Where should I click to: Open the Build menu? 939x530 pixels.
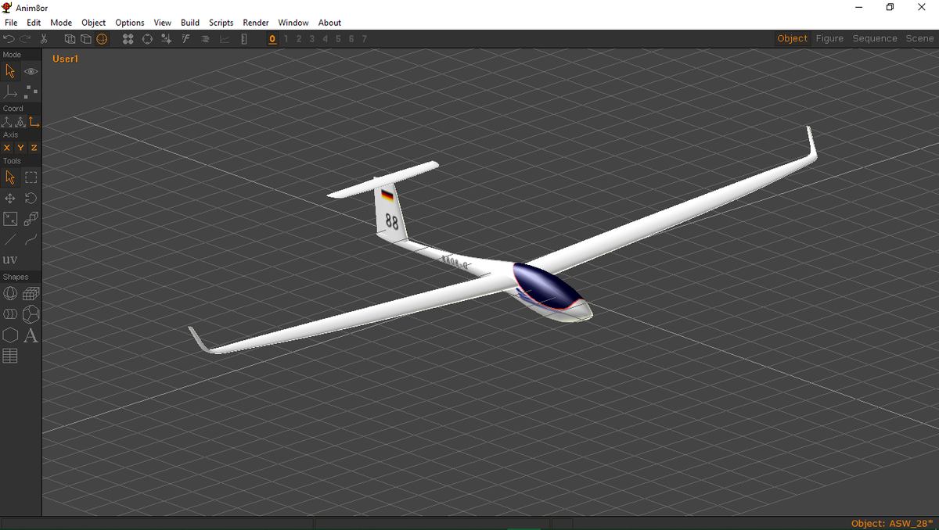[190, 23]
